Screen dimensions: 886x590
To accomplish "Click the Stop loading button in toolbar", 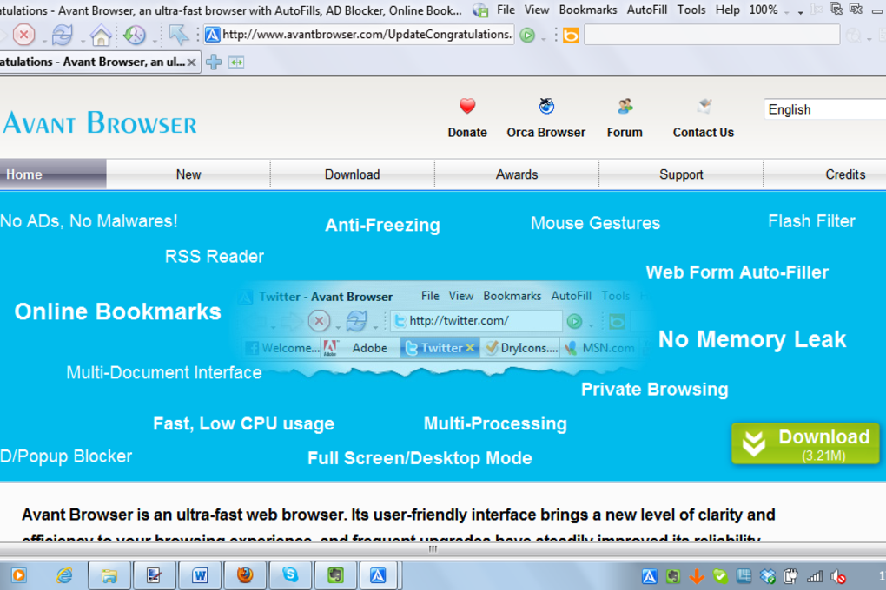I will click(x=23, y=35).
